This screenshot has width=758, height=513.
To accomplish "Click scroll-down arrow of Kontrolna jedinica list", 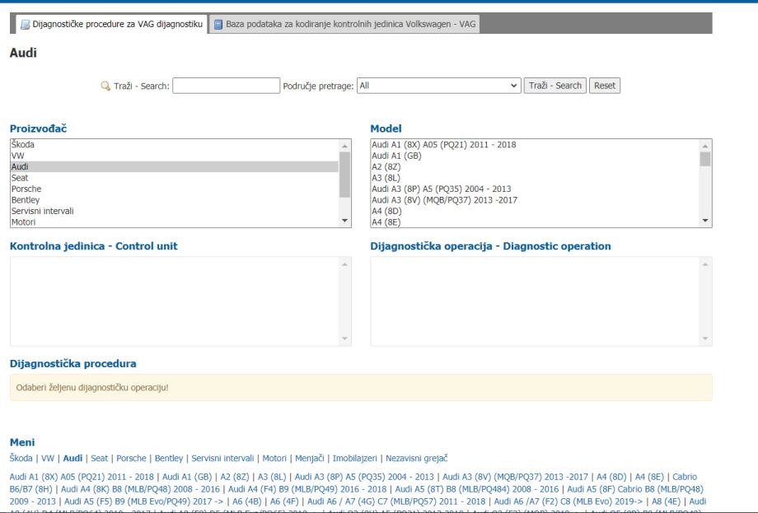I will click(x=344, y=338).
